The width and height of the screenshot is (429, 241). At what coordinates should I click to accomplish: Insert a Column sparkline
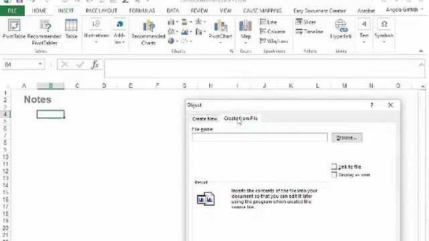pos(273,31)
